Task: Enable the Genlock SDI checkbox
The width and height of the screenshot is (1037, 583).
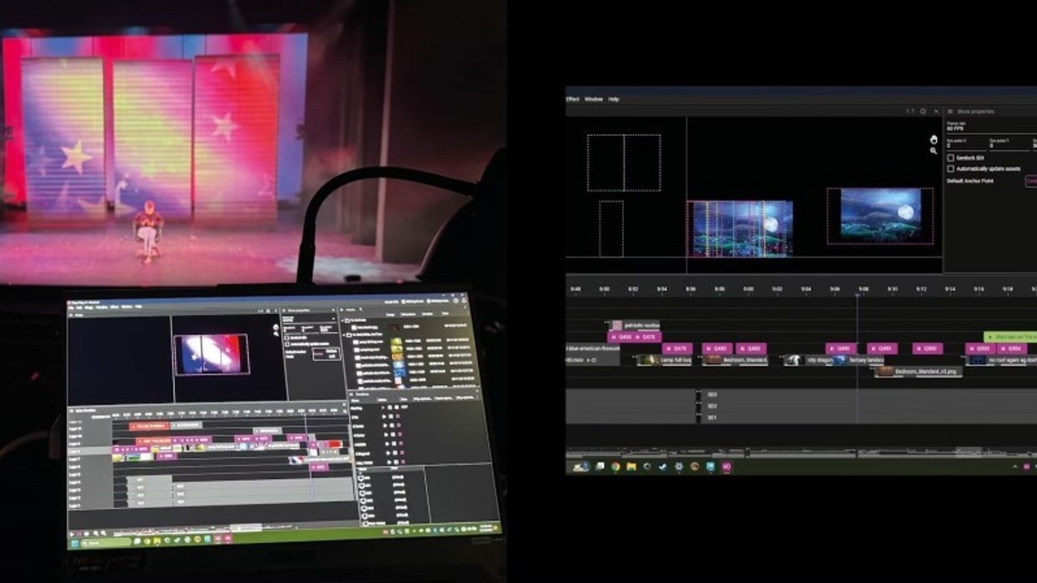Action: click(x=950, y=157)
